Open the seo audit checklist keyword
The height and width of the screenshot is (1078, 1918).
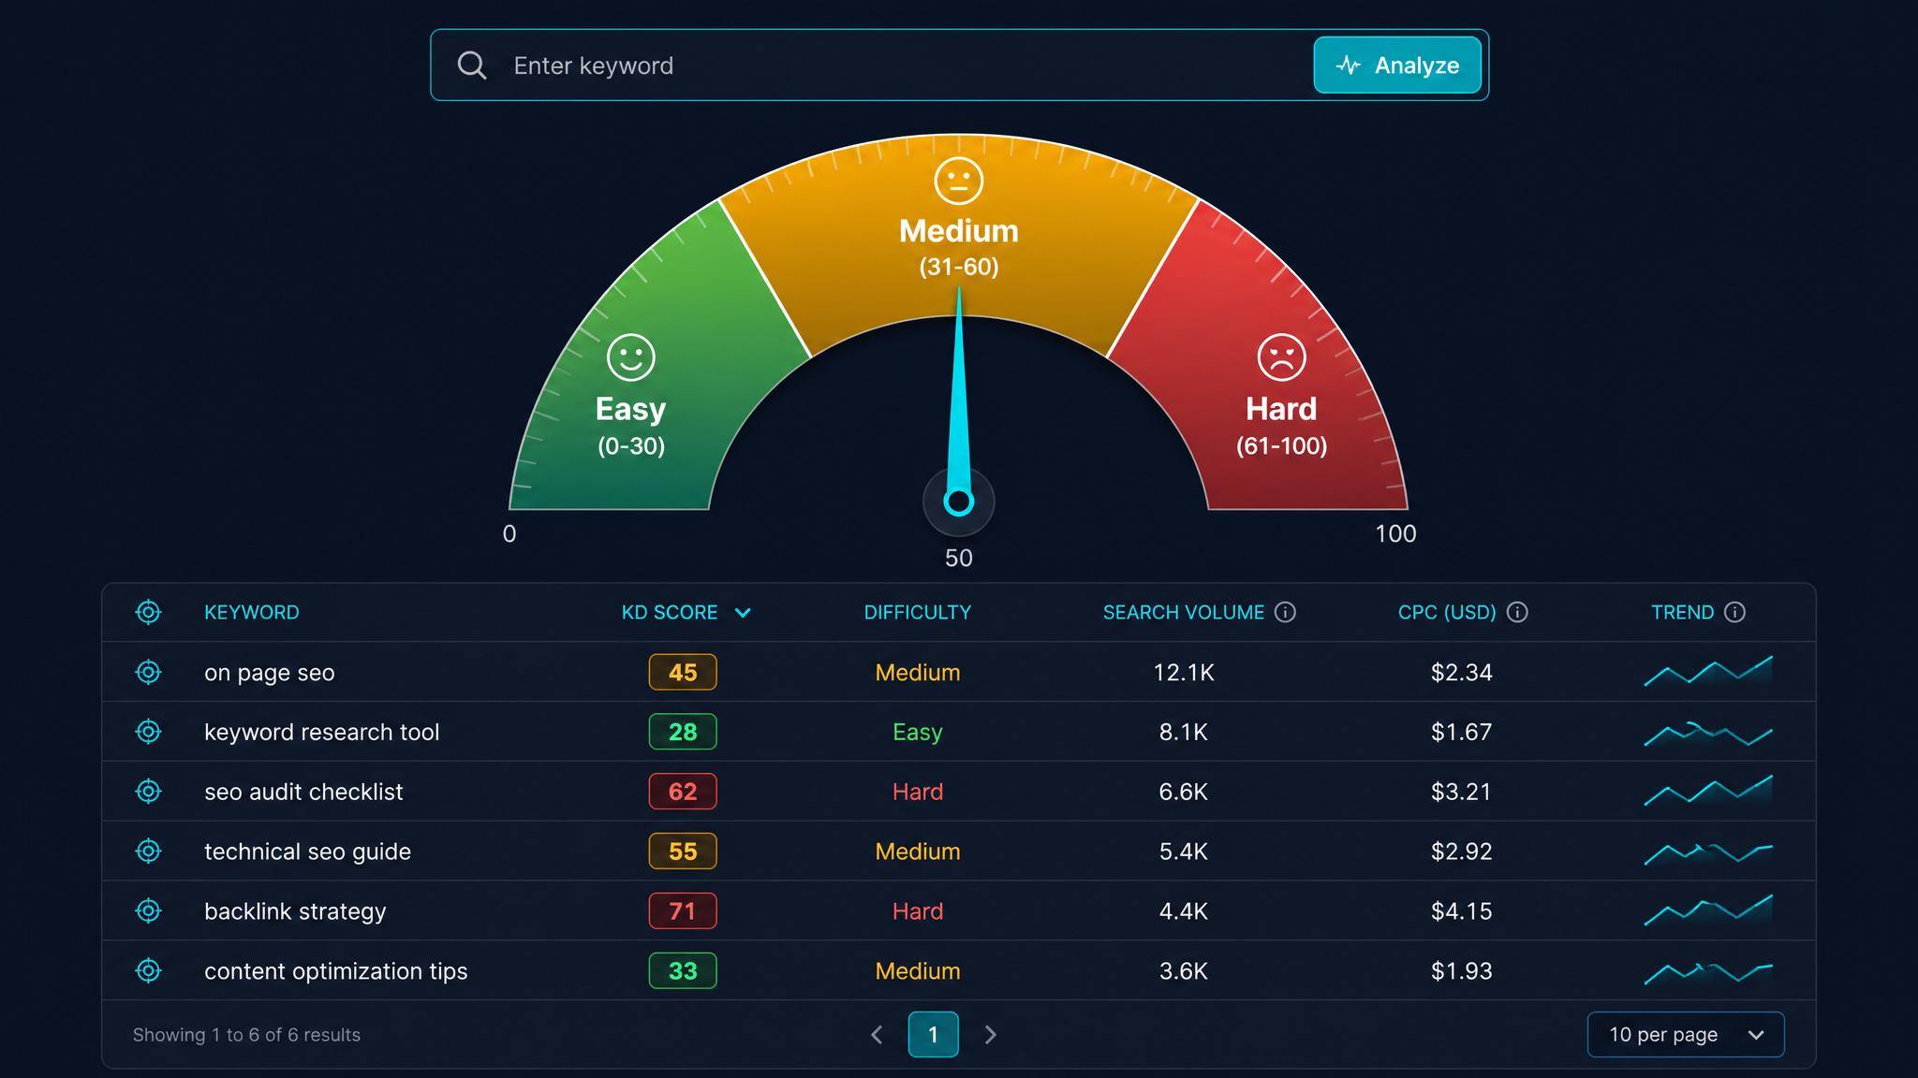pos(303,792)
